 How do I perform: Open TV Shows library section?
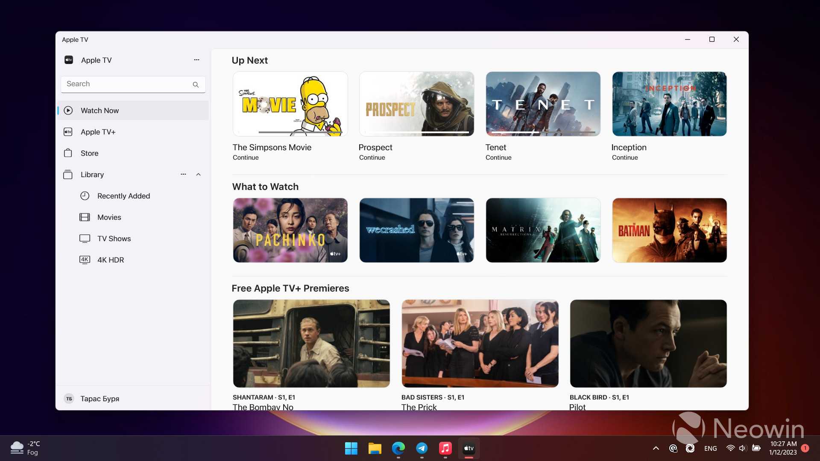(x=133, y=239)
